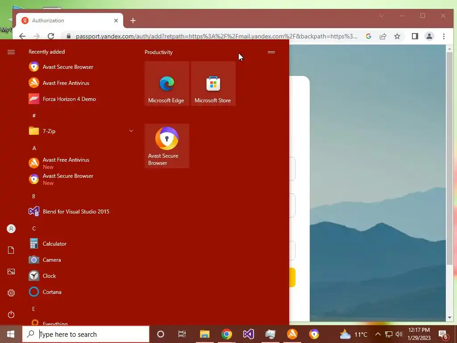Click the scroll down arrow in Chrome
This screenshot has height=343, width=457.
449,318
